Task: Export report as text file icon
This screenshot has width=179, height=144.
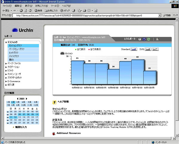Action: click(140, 39)
